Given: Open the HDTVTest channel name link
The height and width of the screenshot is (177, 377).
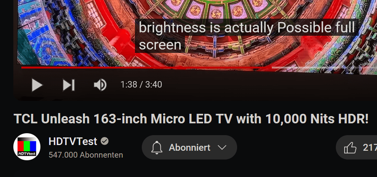Looking at the screenshot, I should (73, 141).
